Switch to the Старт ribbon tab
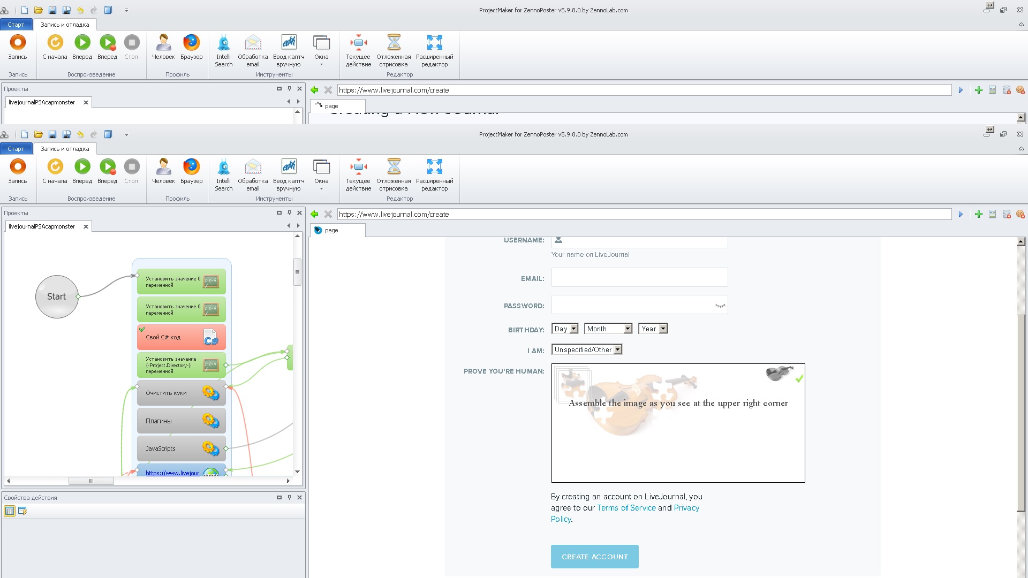 16,149
